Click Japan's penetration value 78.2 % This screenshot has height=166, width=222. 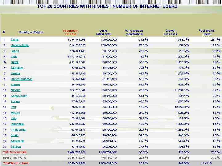(143, 51)
